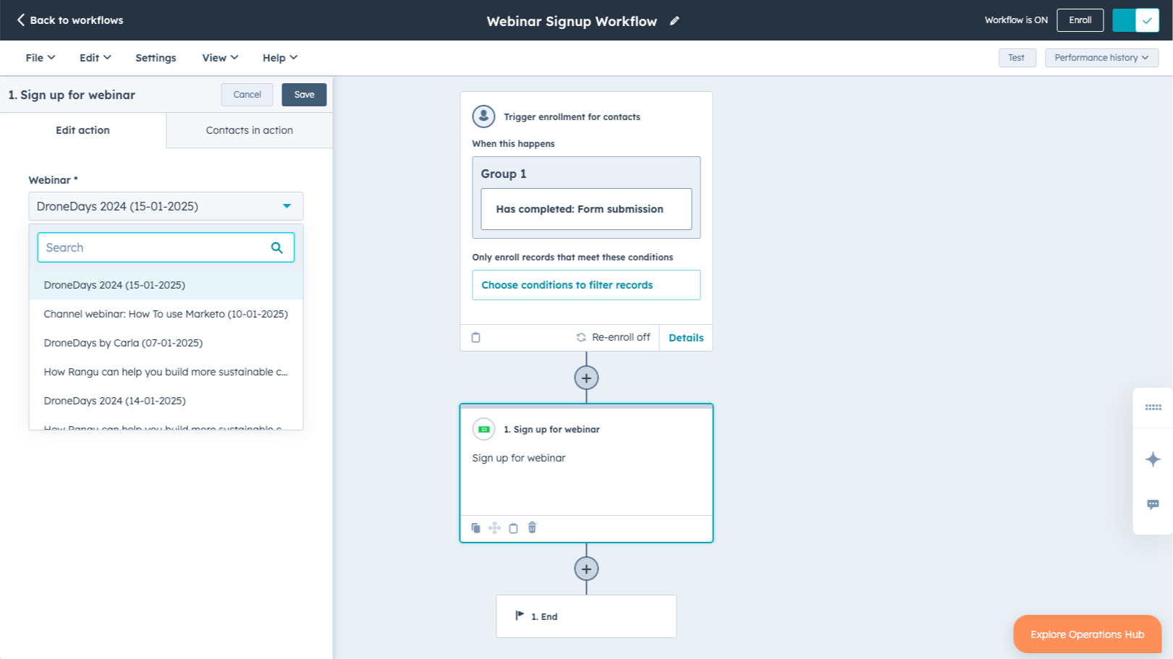Switch to the Contacts in action tab
Image resolution: width=1173 pixels, height=659 pixels.
(x=249, y=130)
